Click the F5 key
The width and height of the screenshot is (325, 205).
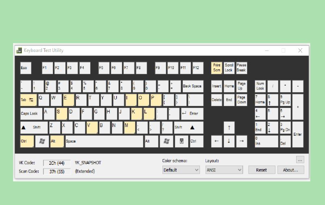click(x=104, y=68)
